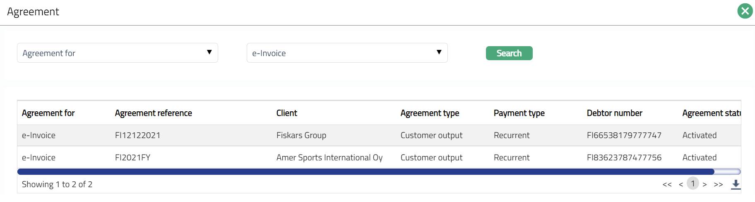Jump to the last results page
The height and width of the screenshot is (202, 755).
point(718,184)
